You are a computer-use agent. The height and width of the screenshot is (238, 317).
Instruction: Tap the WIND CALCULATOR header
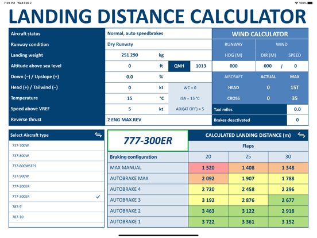pyautogui.click(x=260, y=34)
